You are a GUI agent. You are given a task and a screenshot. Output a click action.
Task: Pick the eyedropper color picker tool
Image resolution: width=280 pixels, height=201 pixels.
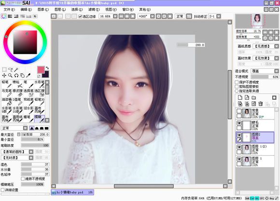[x=28, y=76]
